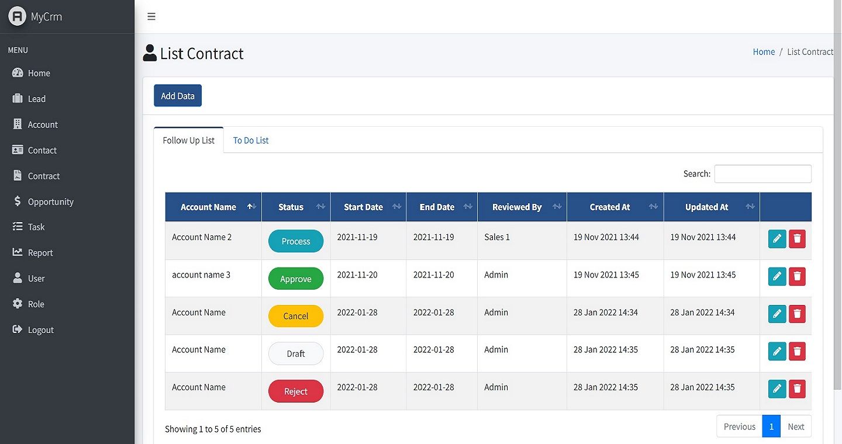Image resolution: width=842 pixels, height=444 pixels.
Task: Click the Lead briefcase icon
Action: pyautogui.click(x=18, y=99)
